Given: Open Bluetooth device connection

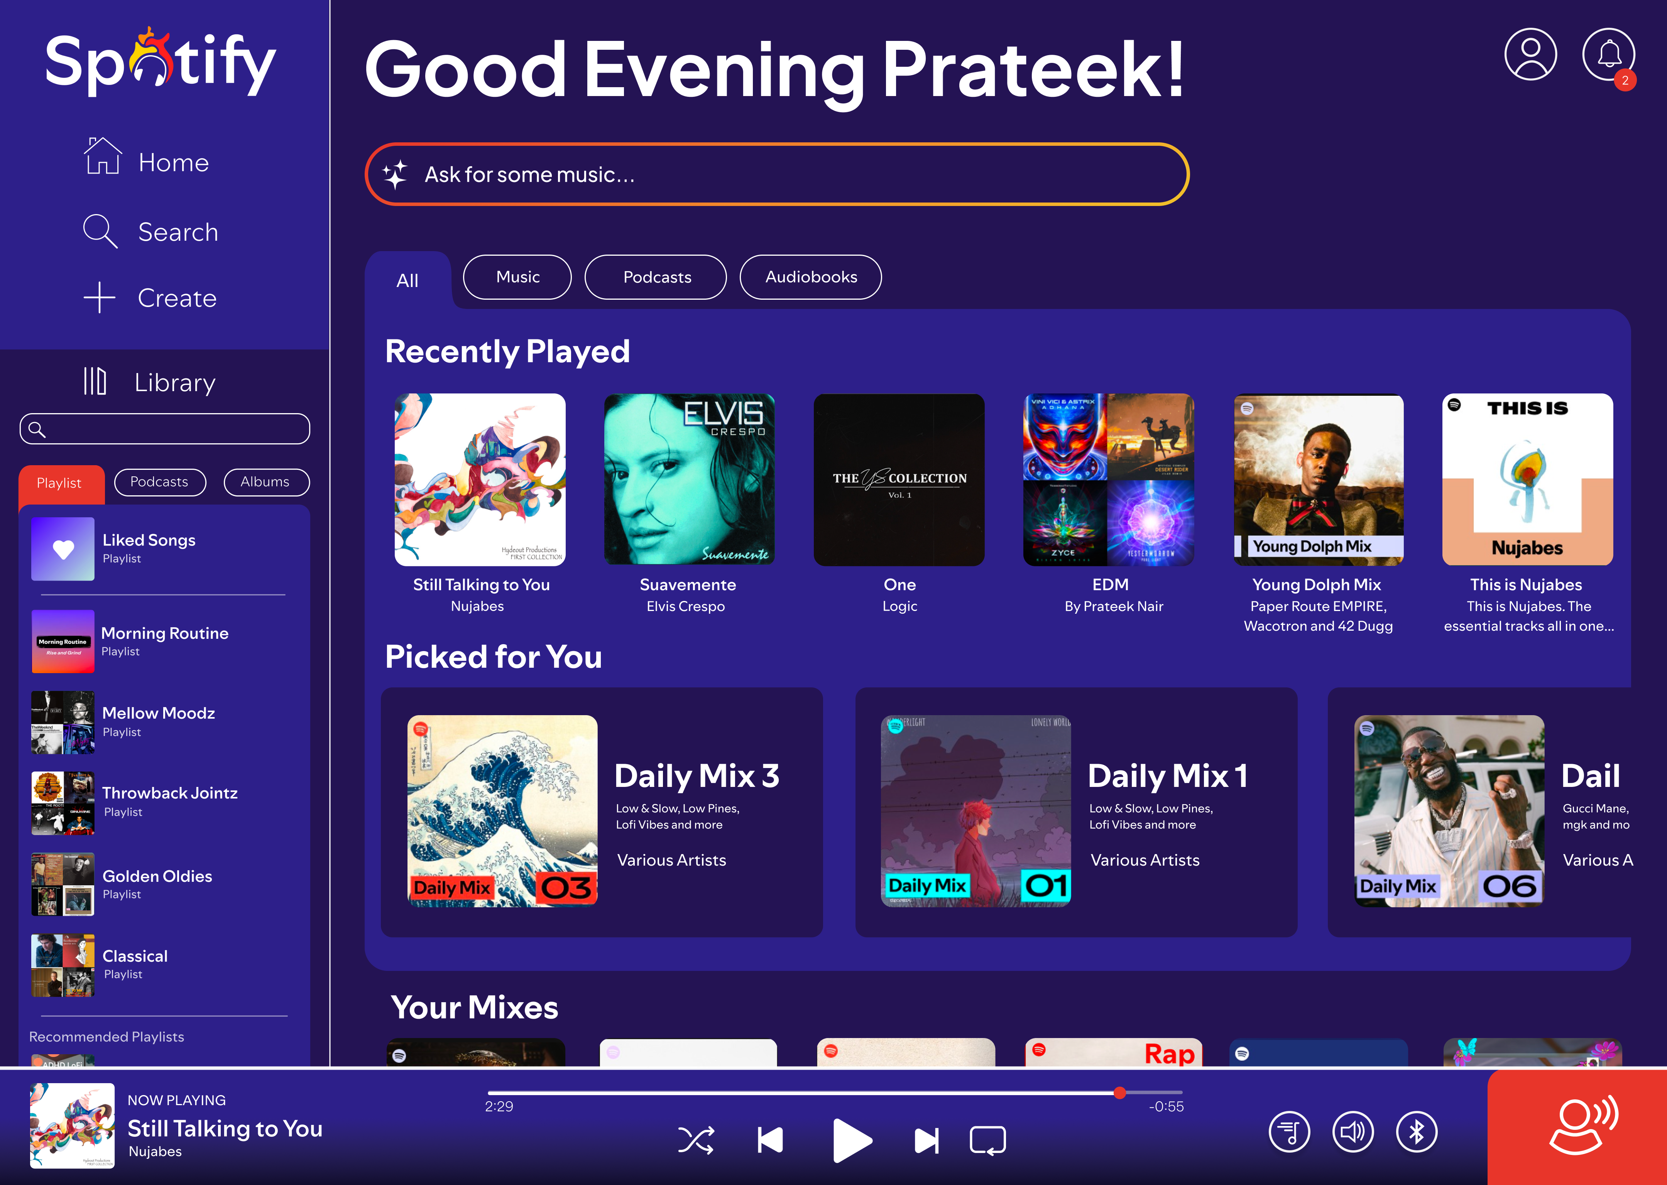Looking at the screenshot, I should pos(1417,1133).
